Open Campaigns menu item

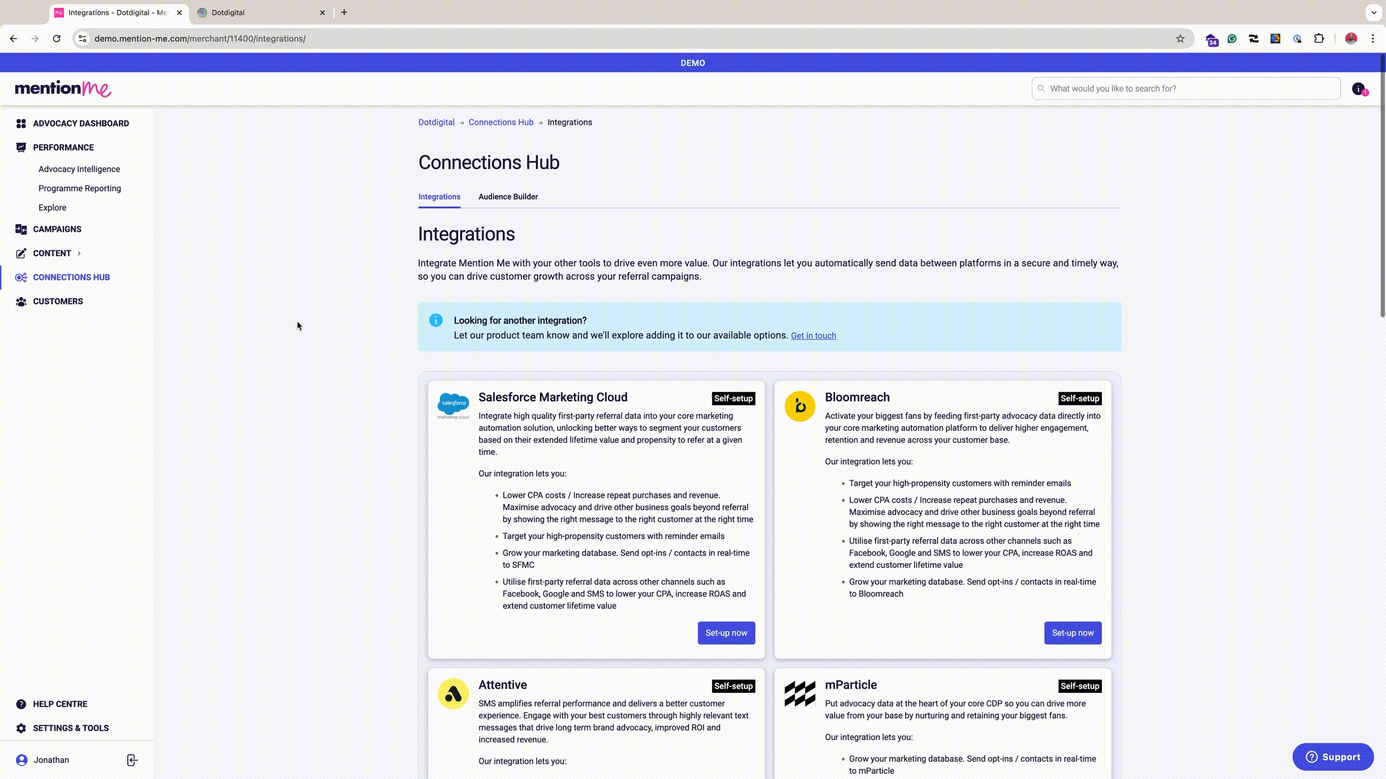click(57, 229)
